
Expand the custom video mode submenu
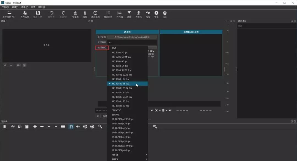[x=127, y=159]
